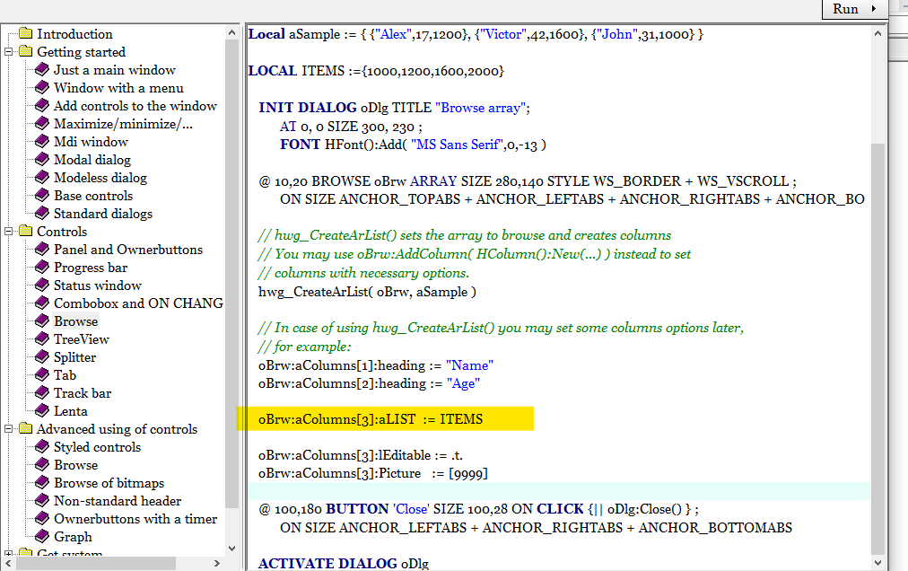Screen dimensions: 908x571
Task: Click the book icon beside Splitter
Action: pos(41,357)
